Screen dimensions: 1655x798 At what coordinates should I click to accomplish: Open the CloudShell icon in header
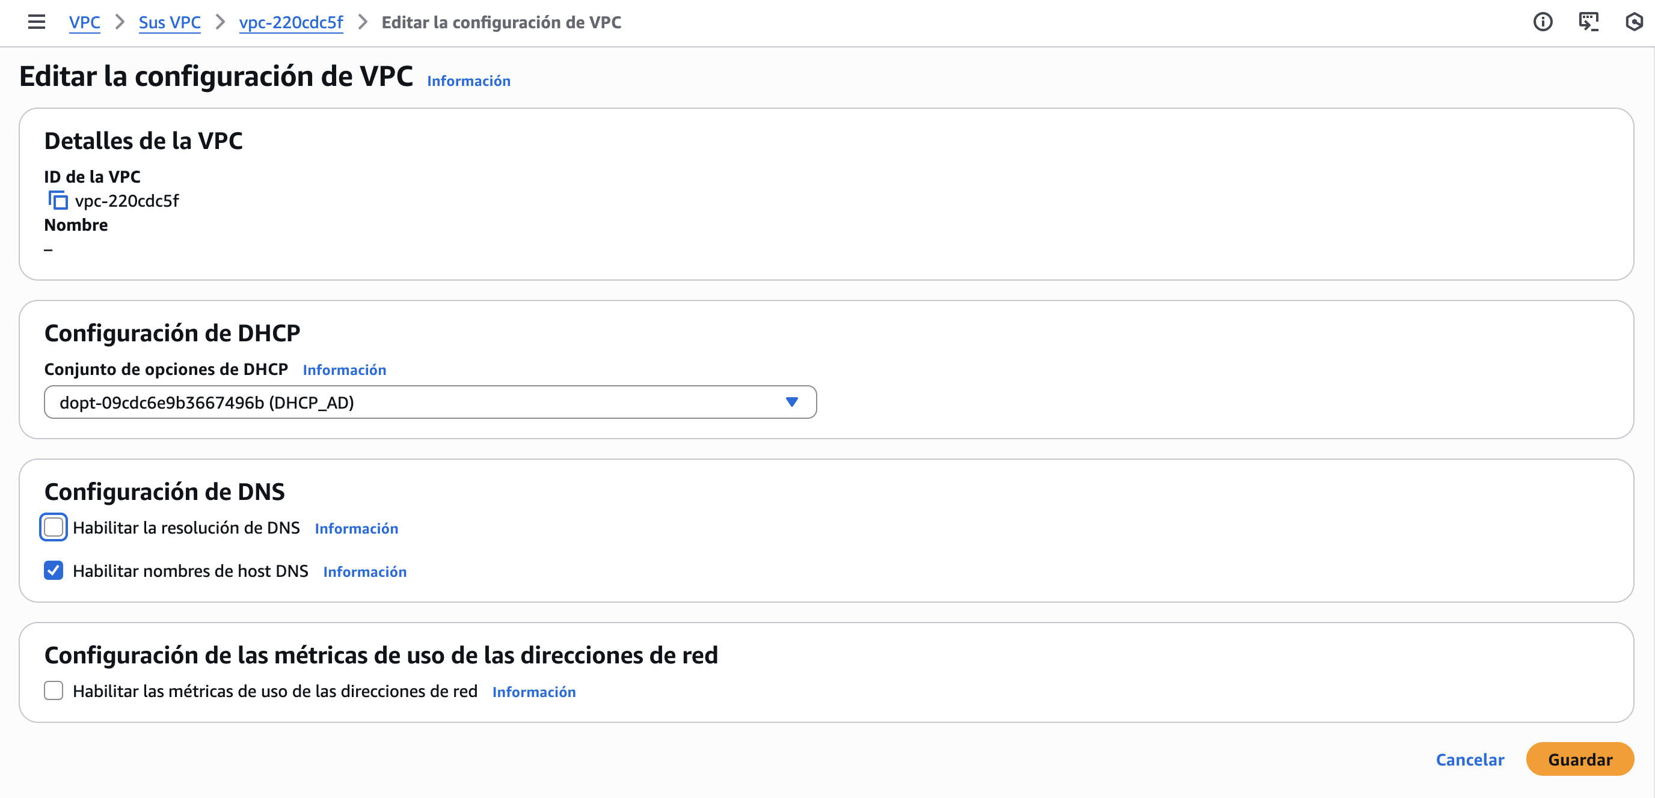pyautogui.click(x=1588, y=22)
